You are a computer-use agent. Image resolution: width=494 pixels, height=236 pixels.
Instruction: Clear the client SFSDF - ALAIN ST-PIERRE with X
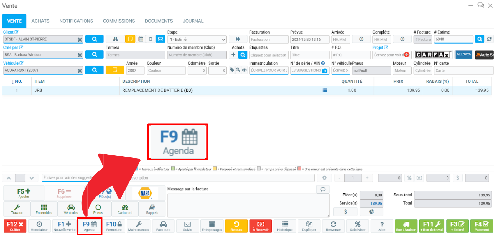click(x=80, y=40)
